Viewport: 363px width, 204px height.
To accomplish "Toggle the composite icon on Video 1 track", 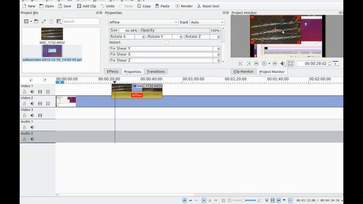I will pos(48,92).
